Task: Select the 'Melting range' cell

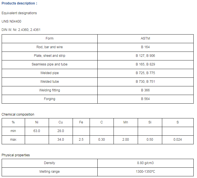Action: [x=50, y=172]
